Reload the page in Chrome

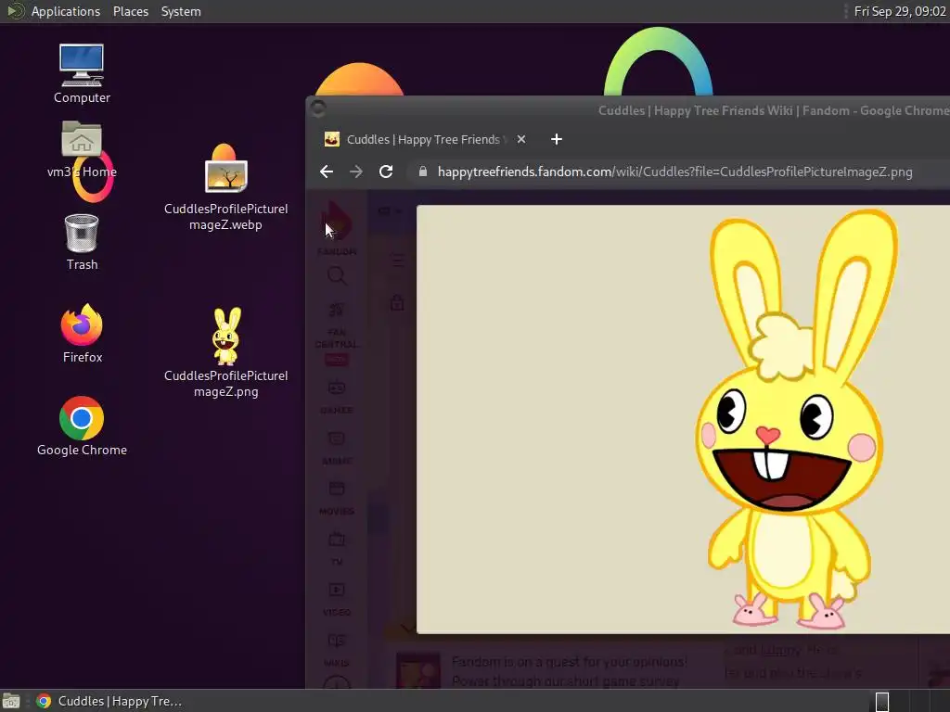[x=386, y=172]
